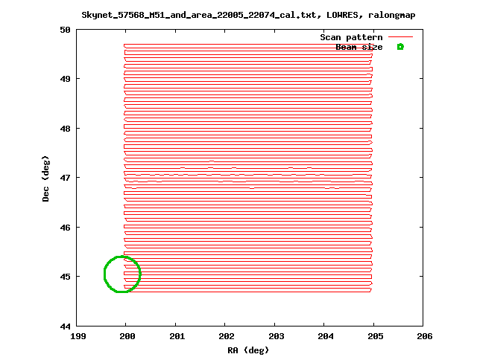Click the 'Dec (deg)' axis label

coord(45,178)
